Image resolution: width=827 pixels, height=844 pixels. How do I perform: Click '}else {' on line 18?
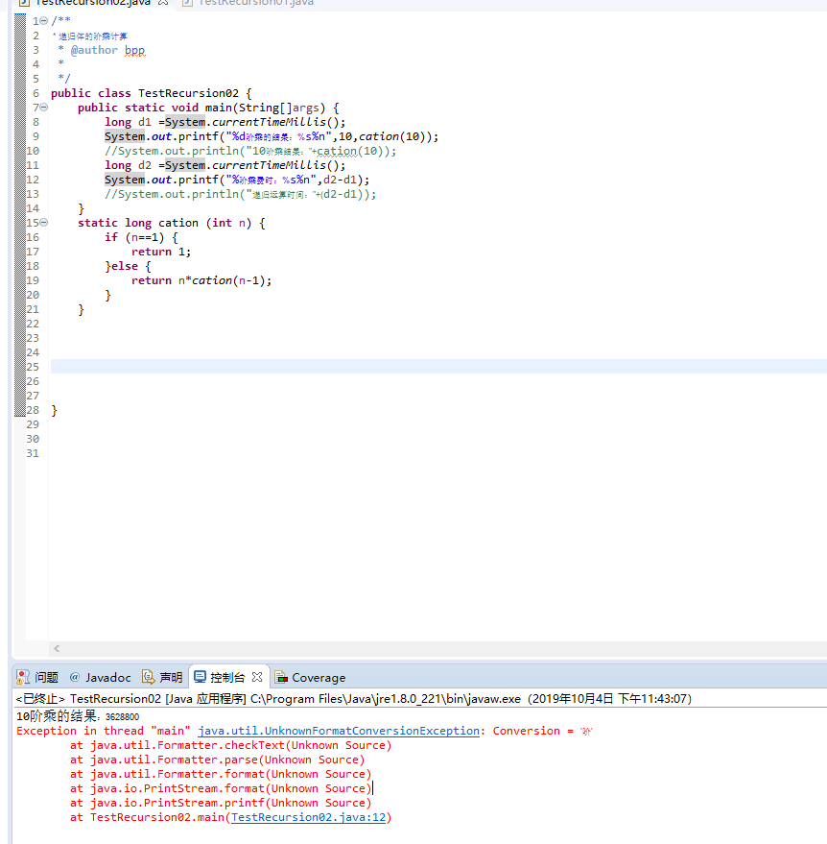coord(128,266)
